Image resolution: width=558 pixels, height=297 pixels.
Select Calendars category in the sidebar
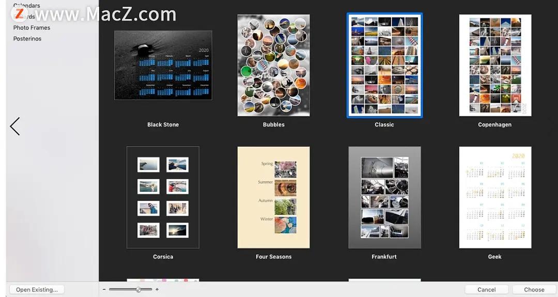pyautogui.click(x=27, y=5)
